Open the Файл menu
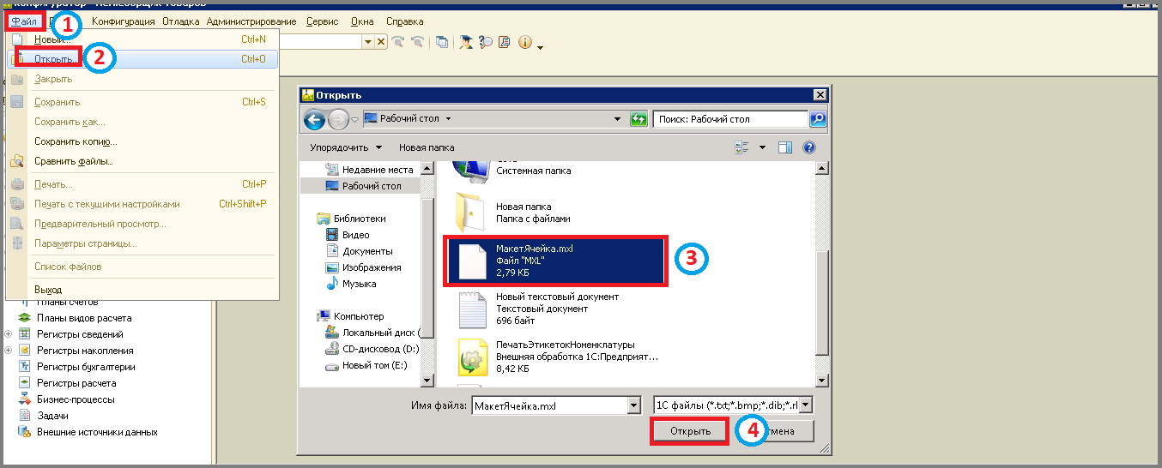The image size is (1162, 468). pyautogui.click(x=24, y=21)
